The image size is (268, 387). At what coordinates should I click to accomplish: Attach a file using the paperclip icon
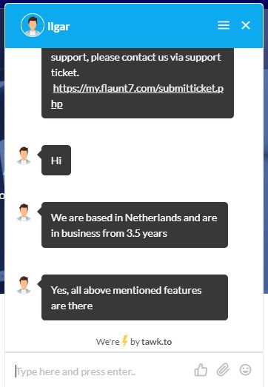223,370
